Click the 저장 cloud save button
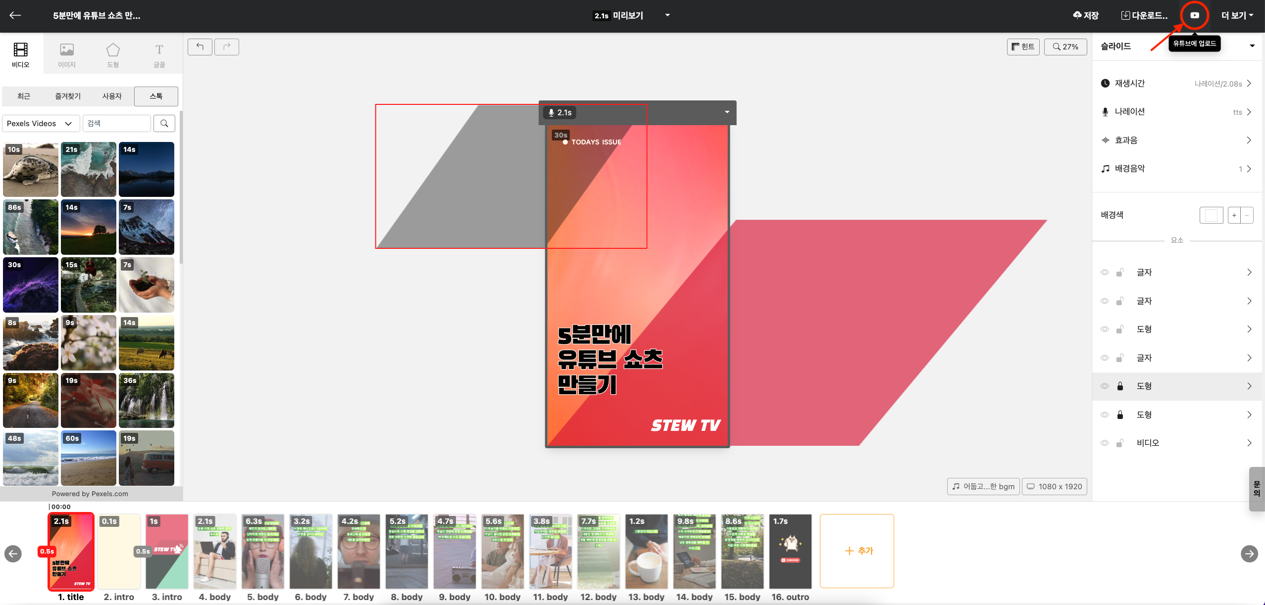1265x605 pixels. [1086, 15]
